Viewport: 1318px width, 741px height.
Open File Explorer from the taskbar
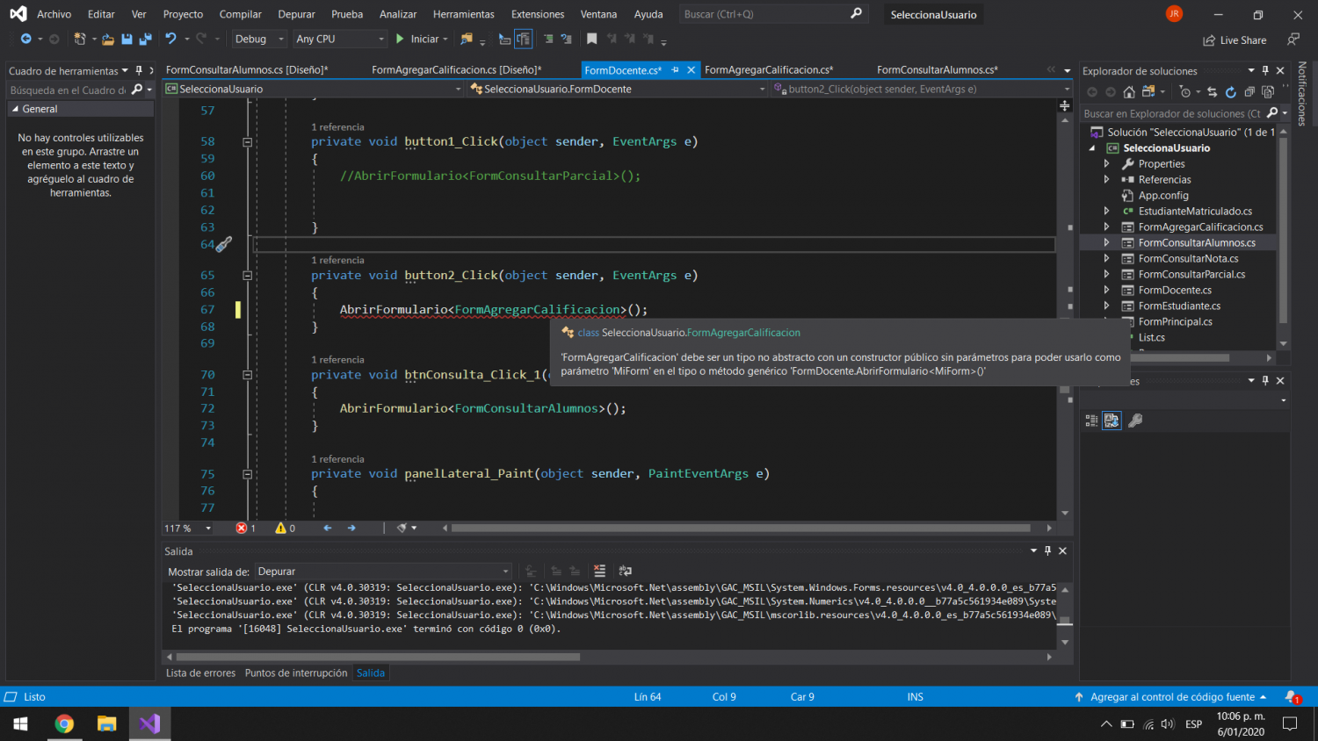pos(106,723)
